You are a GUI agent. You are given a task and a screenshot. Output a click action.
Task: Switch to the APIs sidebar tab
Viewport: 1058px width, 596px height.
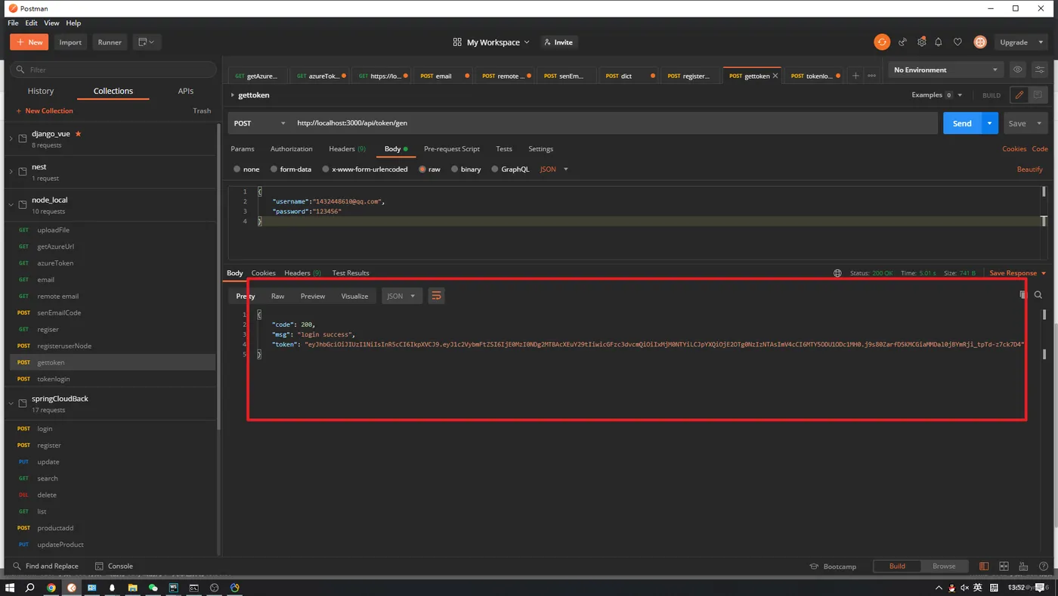point(186,91)
